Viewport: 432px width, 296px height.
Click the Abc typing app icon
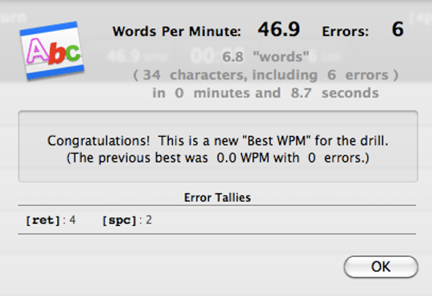click(x=52, y=50)
